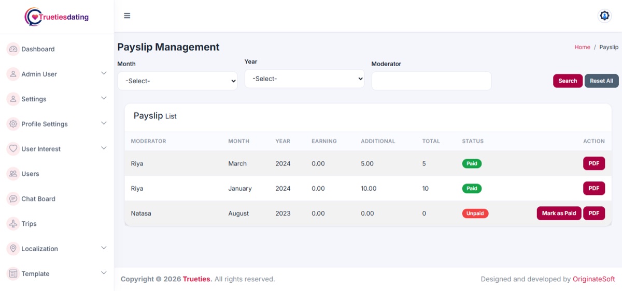Screen dimensions: 622x291
Task: Click the Trips airplane icon
Action: (13, 224)
